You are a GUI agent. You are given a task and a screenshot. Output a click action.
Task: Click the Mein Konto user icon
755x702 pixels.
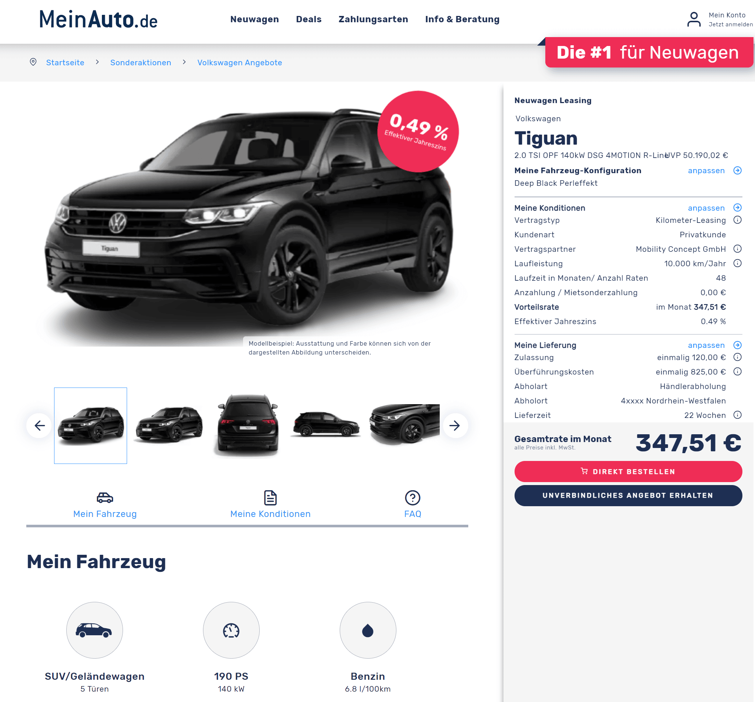[x=694, y=19]
